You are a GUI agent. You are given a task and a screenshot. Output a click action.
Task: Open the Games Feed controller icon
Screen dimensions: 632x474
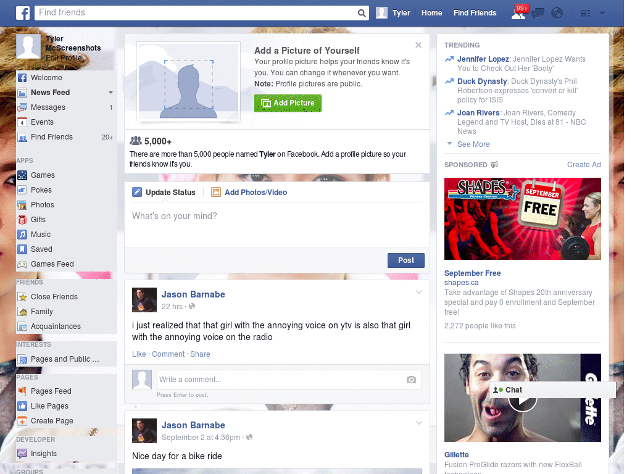(22, 264)
